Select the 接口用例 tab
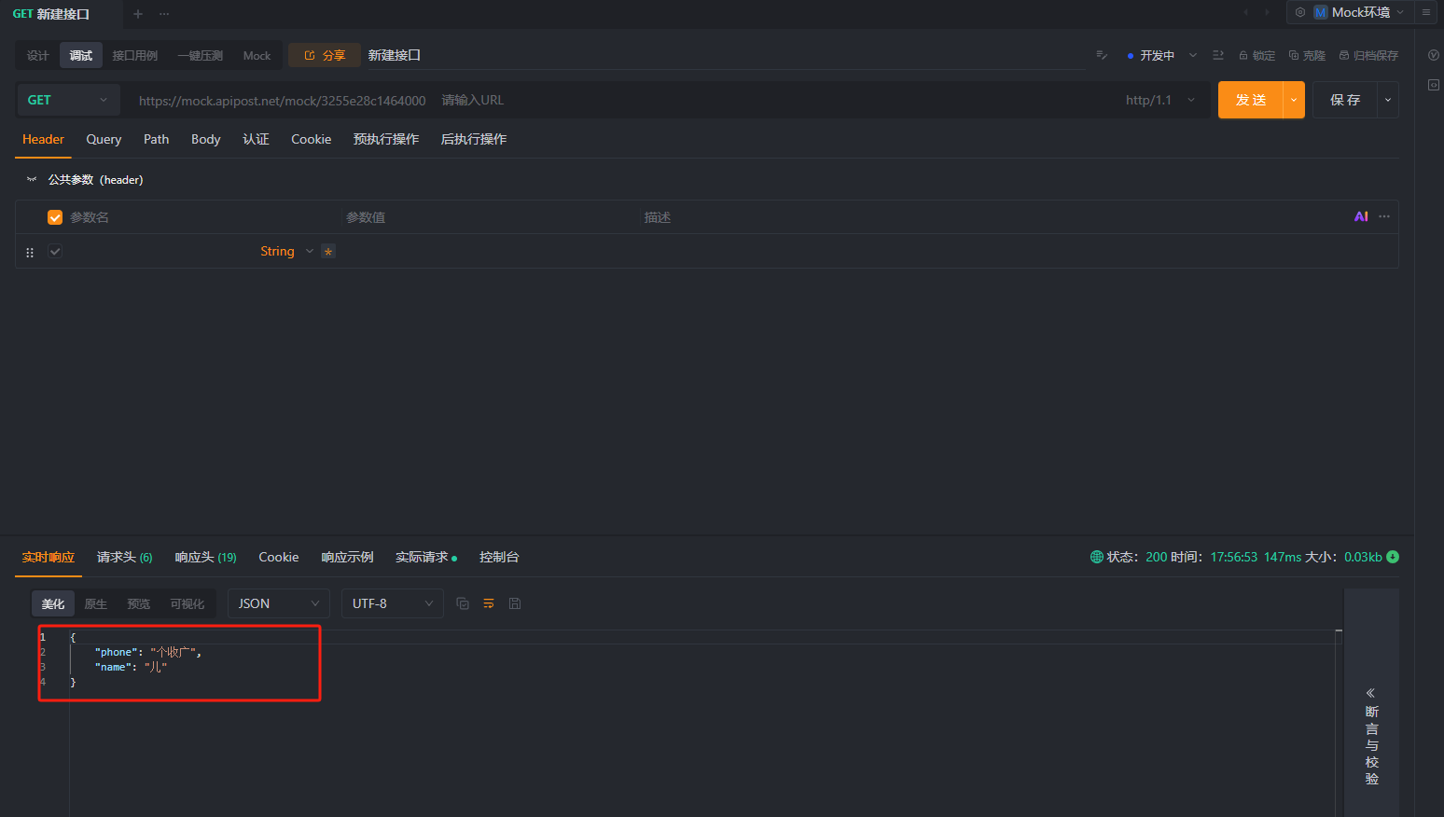1444x817 pixels. pyautogui.click(x=135, y=55)
